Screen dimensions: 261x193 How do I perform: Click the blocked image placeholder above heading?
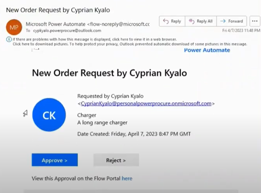pos(35,50)
